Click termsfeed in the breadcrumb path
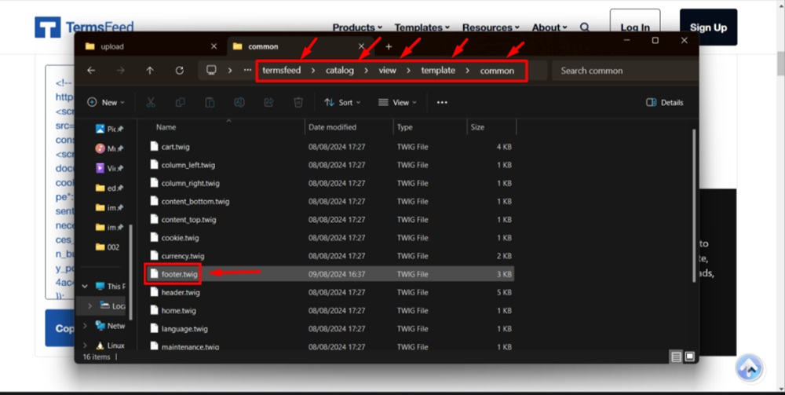This screenshot has width=785, height=395. point(281,71)
